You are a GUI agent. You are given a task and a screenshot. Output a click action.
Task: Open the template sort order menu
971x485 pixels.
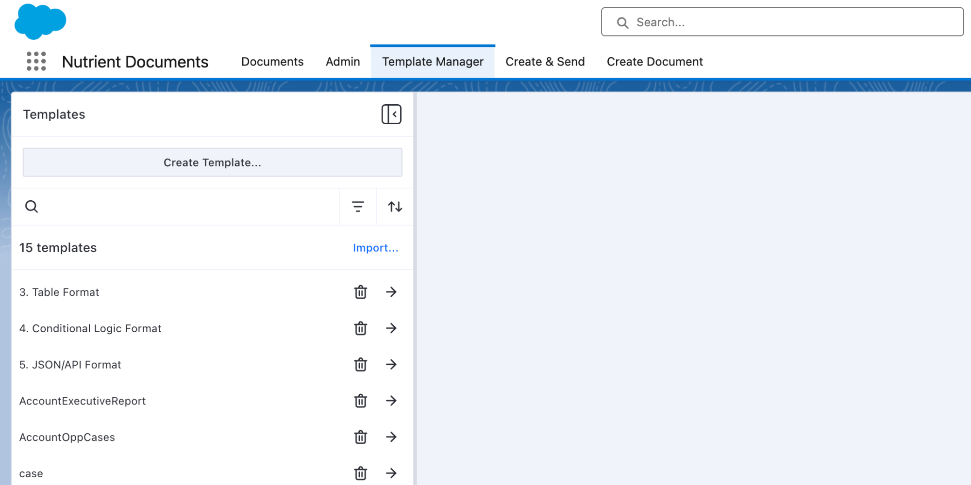[x=395, y=207]
